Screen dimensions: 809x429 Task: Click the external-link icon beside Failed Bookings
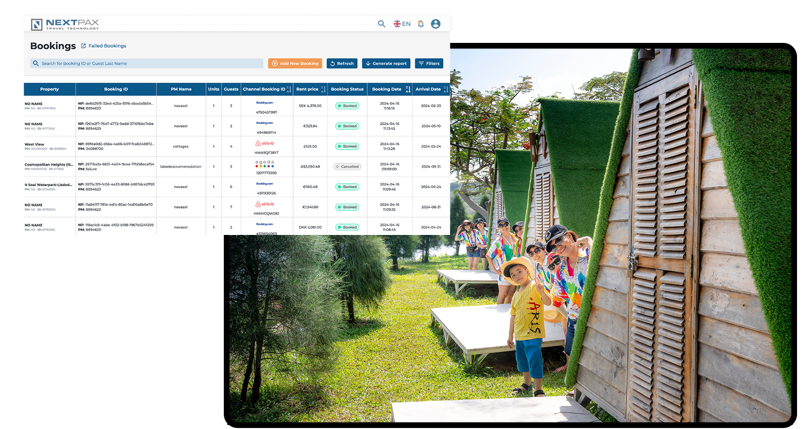coord(83,46)
